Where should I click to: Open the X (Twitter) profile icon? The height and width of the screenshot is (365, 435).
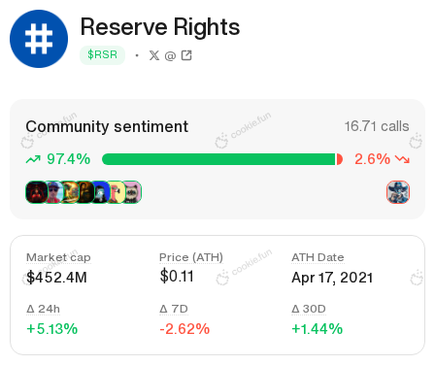(154, 55)
